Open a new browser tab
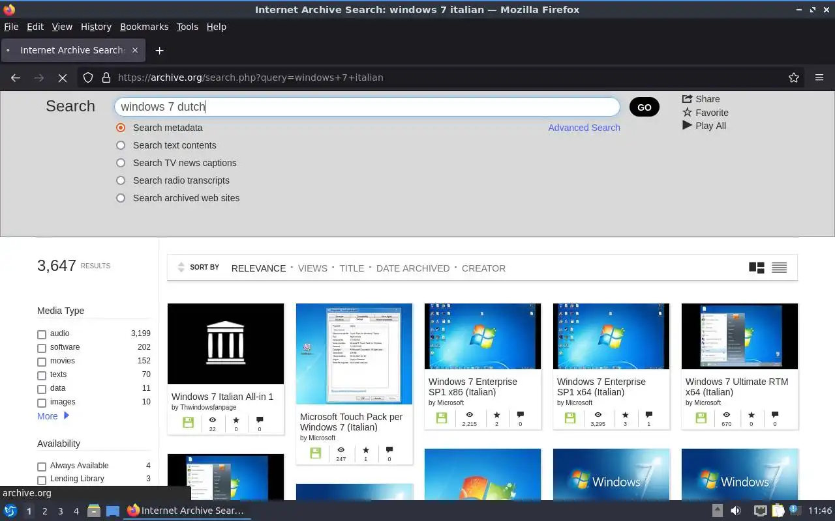The width and height of the screenshot is (835, 521). coord(159,50)
